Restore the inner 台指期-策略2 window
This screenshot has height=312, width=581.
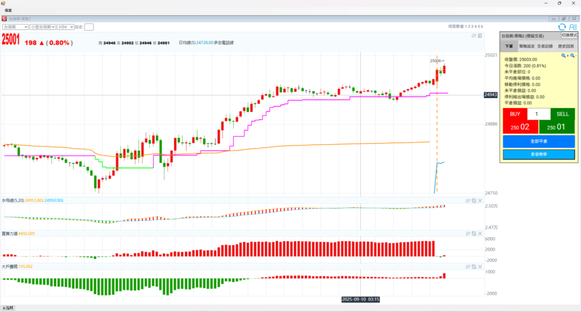564,19
